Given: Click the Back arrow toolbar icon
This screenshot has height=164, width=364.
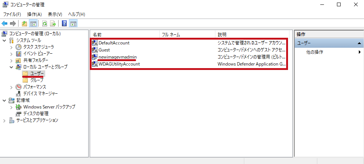Looking at the screenshot, I should click(5, 24).
